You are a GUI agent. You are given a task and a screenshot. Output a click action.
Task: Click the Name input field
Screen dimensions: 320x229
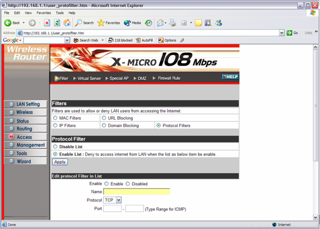(x=136, y=192)
